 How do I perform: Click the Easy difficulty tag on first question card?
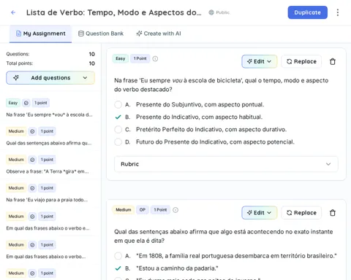point(121,58)
